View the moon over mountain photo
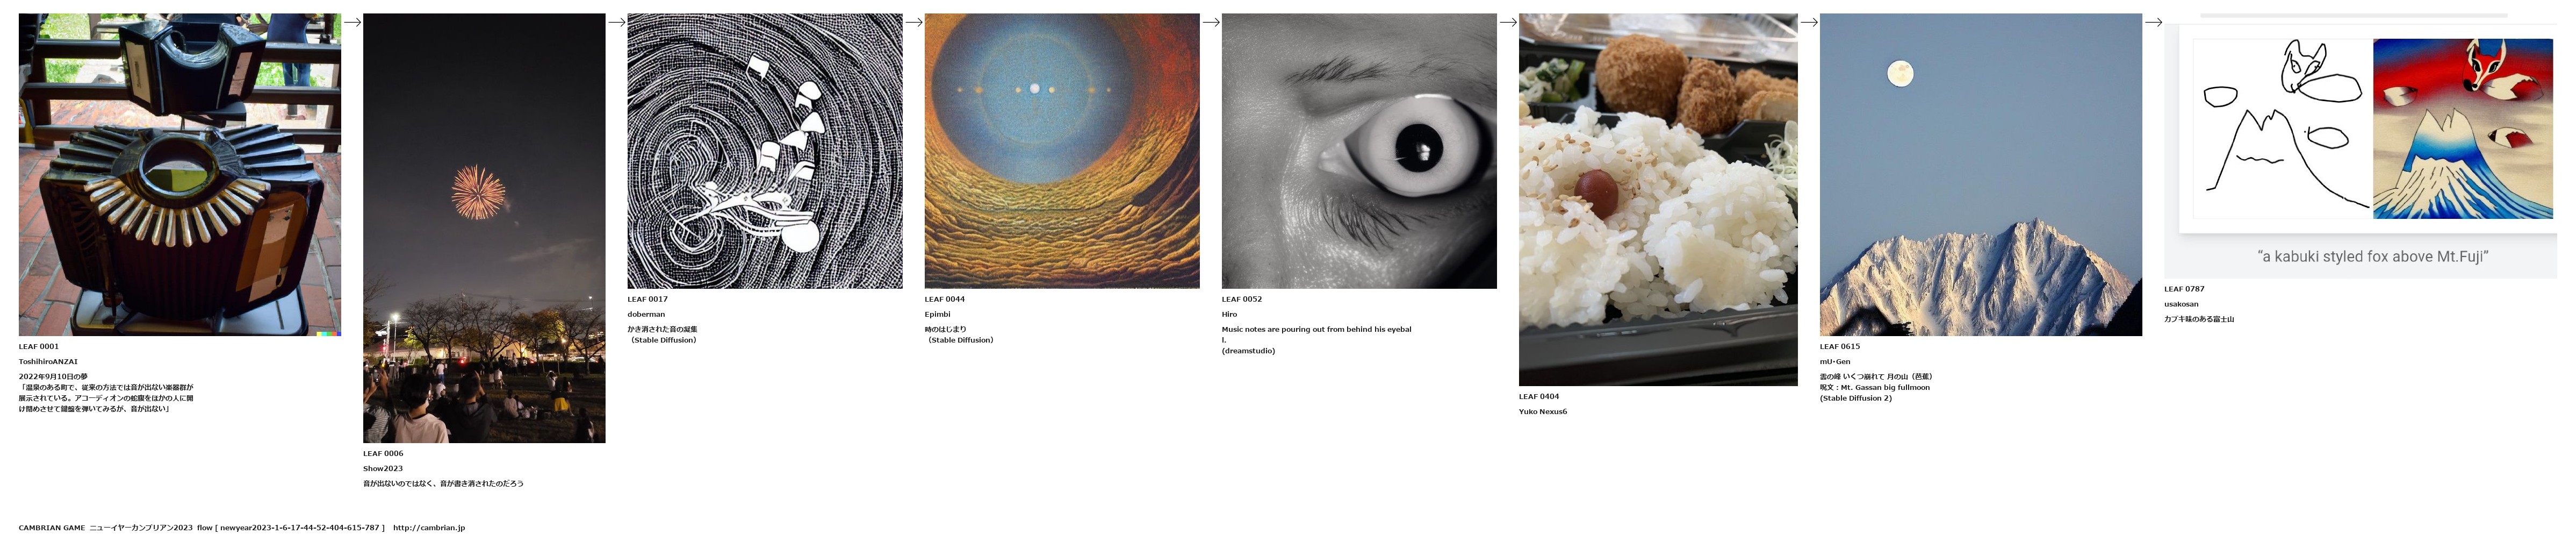Screen dimensions: 2576x541 tap(1981, 175)
